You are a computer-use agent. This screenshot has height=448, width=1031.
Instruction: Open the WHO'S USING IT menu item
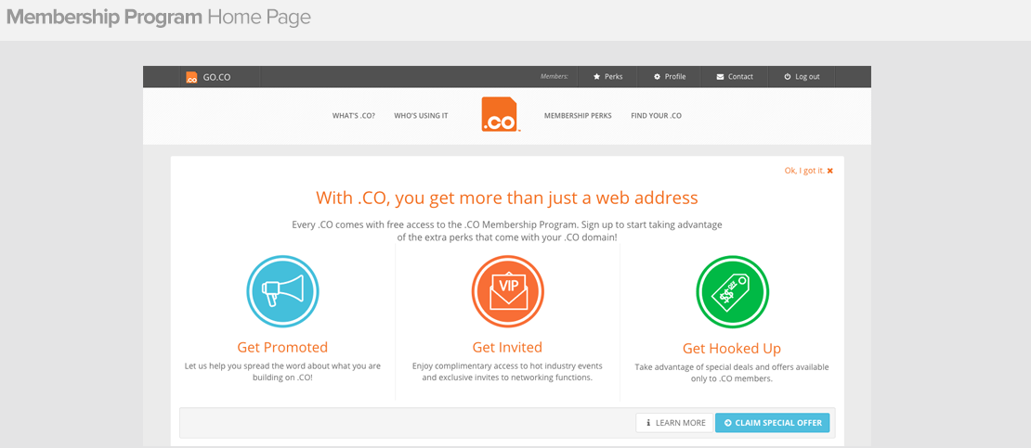tap(421, 116)
